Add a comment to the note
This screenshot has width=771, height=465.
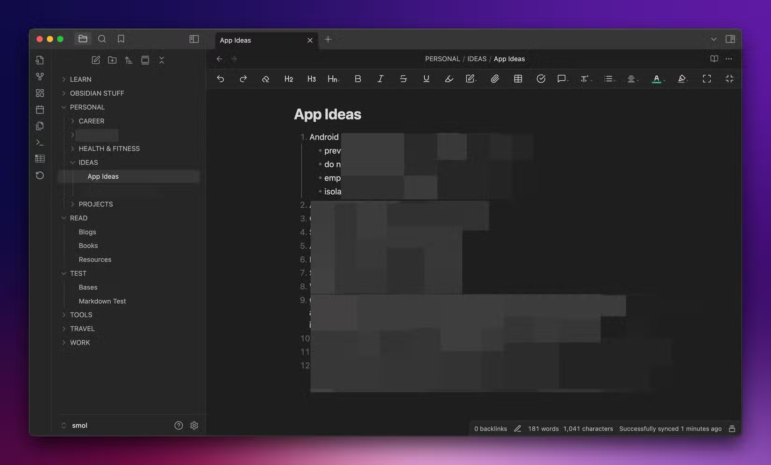click(562, 78)
